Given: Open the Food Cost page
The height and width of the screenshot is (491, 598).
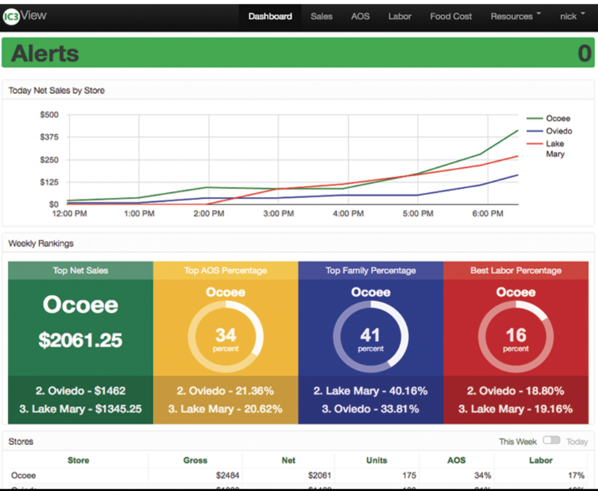Looking at the screenshot, I should click(x=451, y=16).
